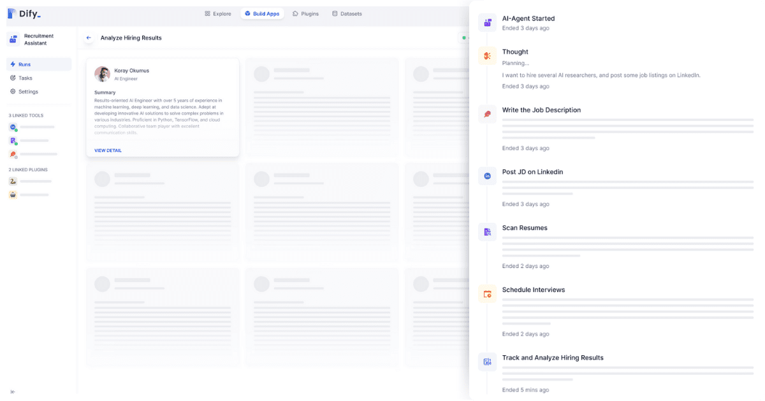Image resolution: width=765 pixels, height=401 pixels.
Task: Switch to the Build Apps tab
Action: tap(262, 13)
